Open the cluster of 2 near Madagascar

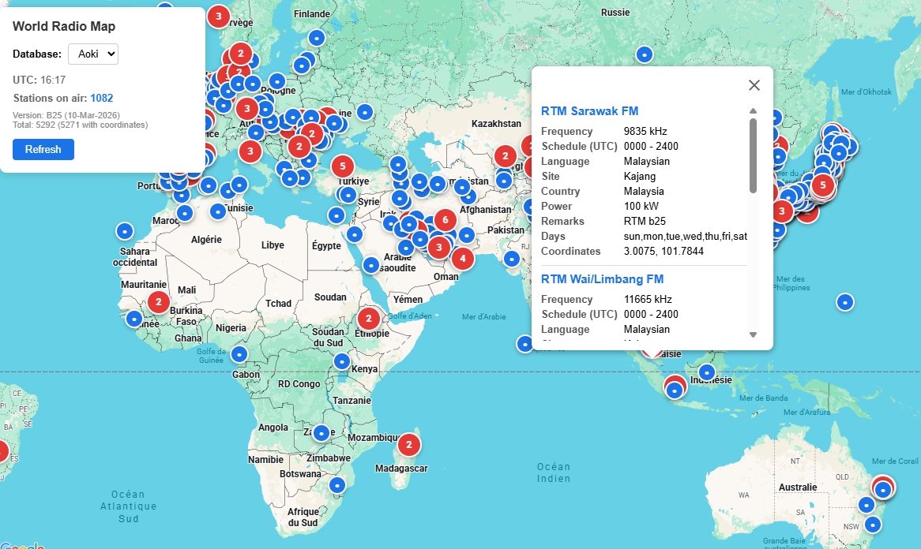pyautogui.click(x=409, y=445)
